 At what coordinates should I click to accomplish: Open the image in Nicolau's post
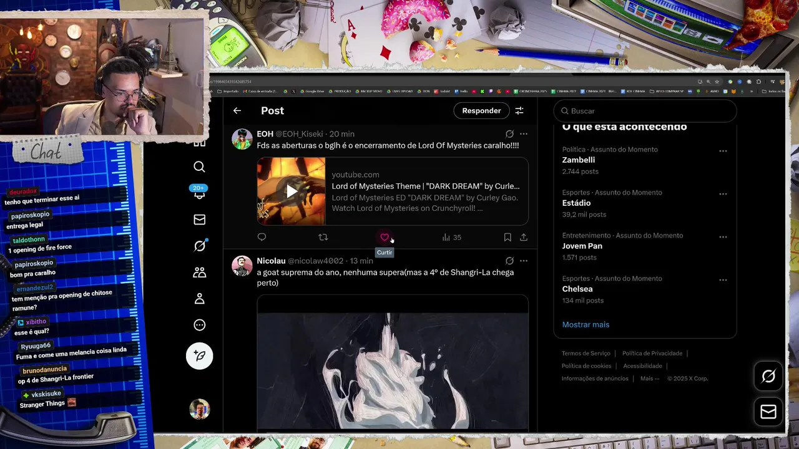[x=393, y=362]
